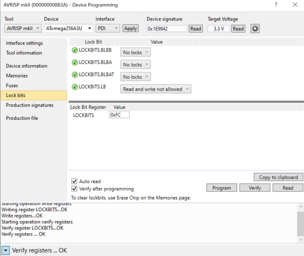Click the green status icon beside LOCKBITS.BLBA
304x256 pixels.
(74, 63)
